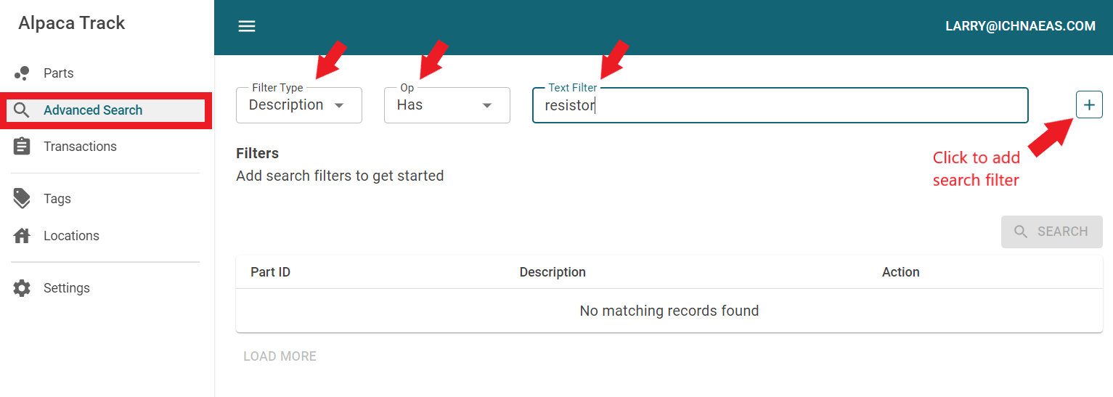Click the SEARCH button
Viewport: 1113px width, 397px height.
pyautogui.click(x=1051, y=232)
